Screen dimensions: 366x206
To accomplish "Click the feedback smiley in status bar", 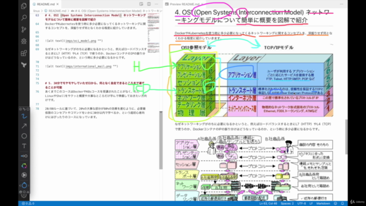I will [x=336, y=204].
